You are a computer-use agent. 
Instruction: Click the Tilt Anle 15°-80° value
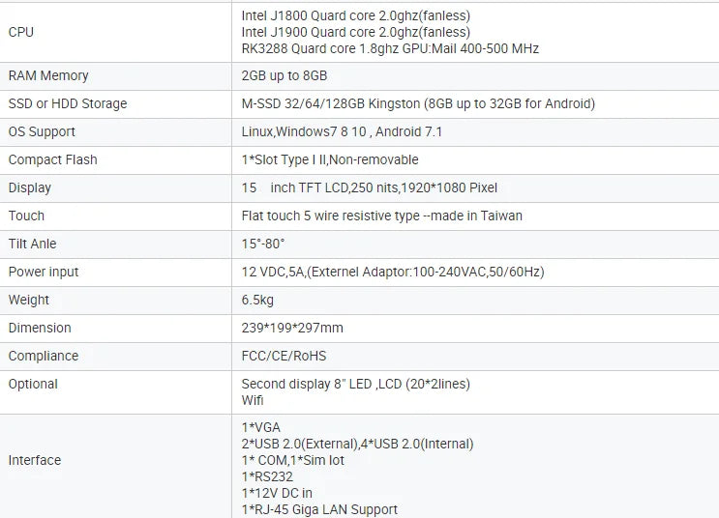click(263, 244)
